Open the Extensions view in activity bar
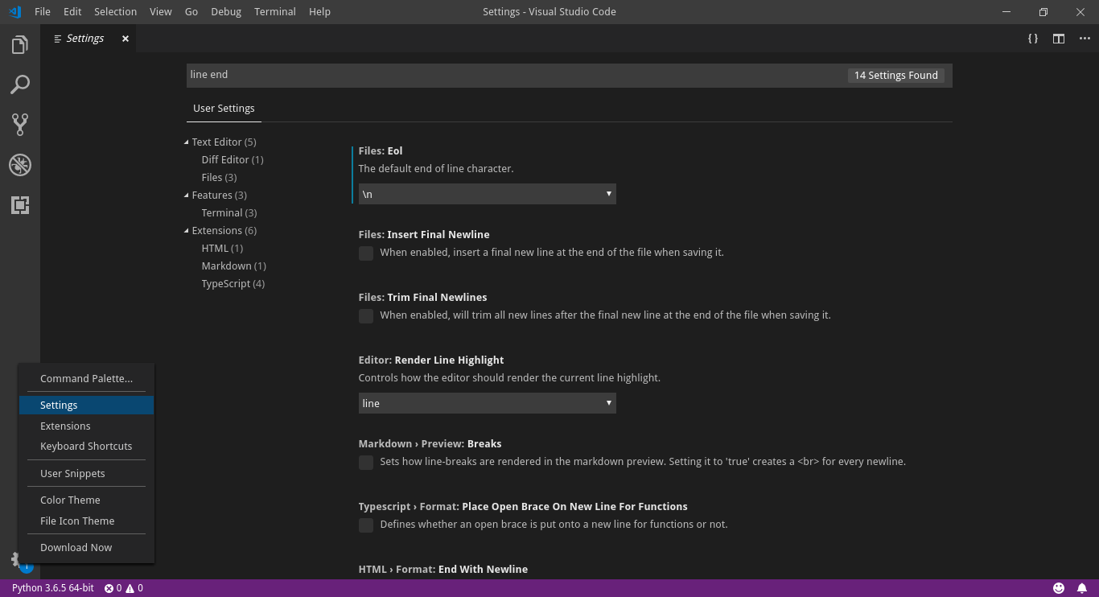This screenshot has width=1099, height=597. point(20,205)
